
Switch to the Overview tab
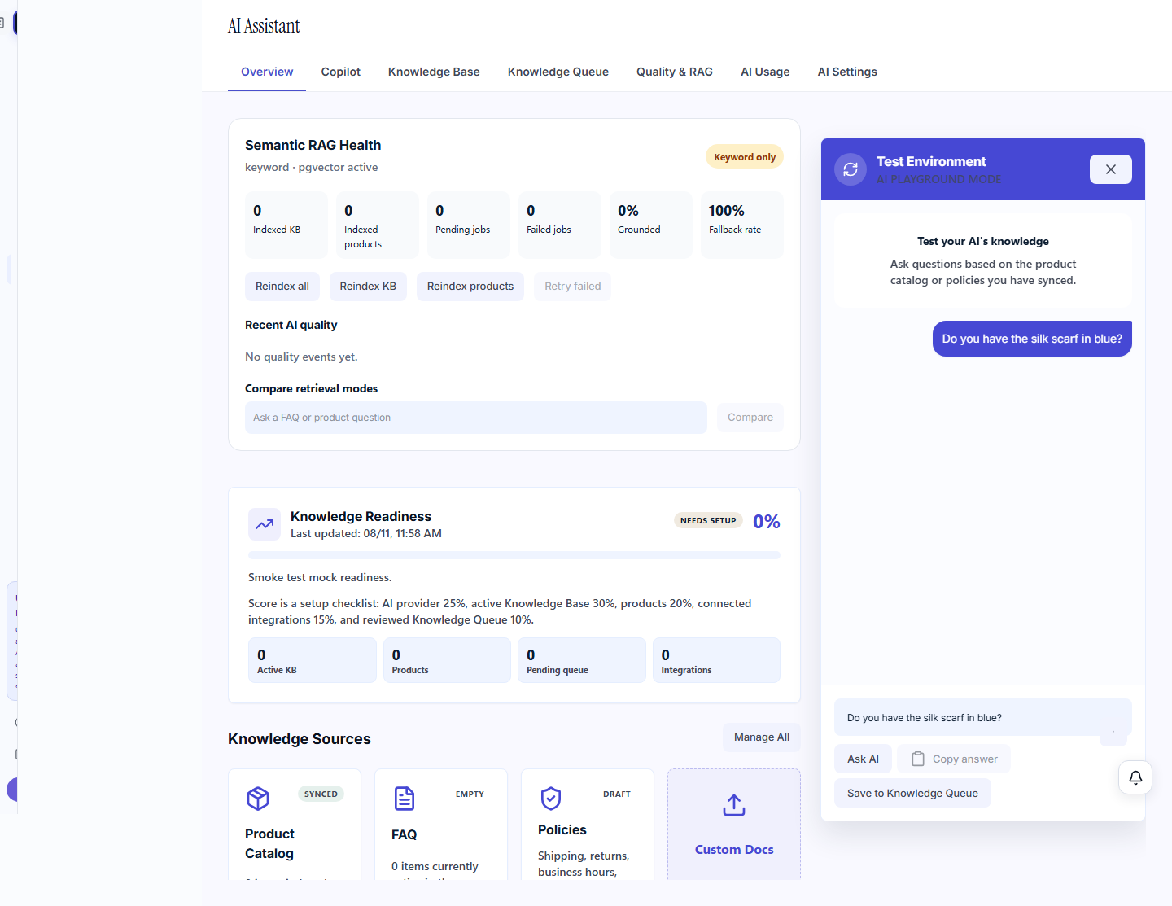pyautogui.click(x=267, y=72)
